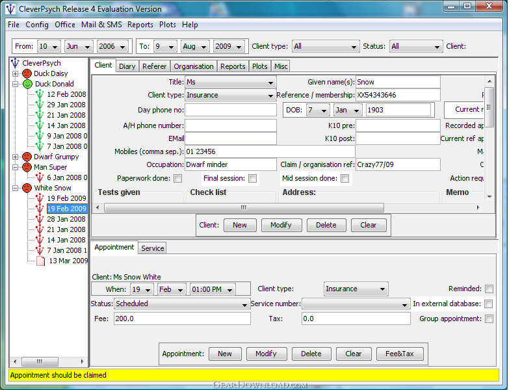The image size is (520, 390).
Task: Switch to the Organisation tab
Action: coord(194,66)
